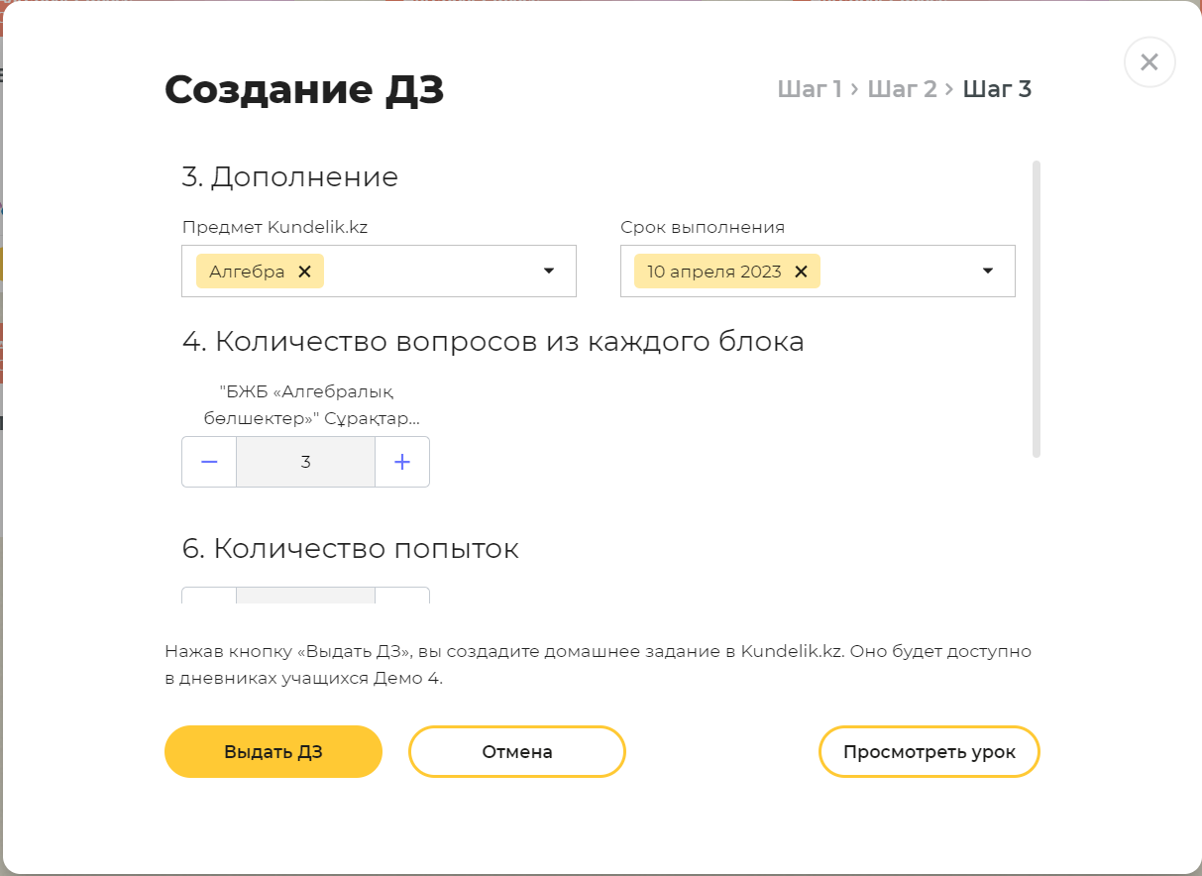Go back to Шаг 1

click(x=810, y=89)
